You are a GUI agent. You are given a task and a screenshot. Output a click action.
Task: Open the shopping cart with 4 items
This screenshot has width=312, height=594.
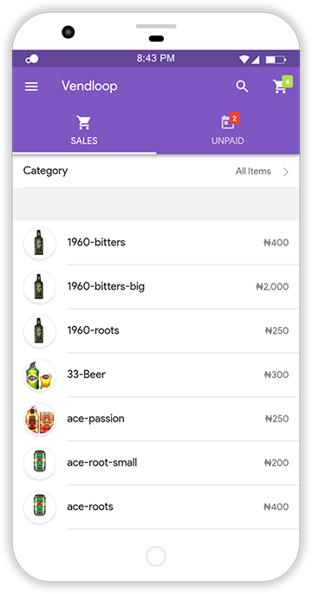click(283, 85)
